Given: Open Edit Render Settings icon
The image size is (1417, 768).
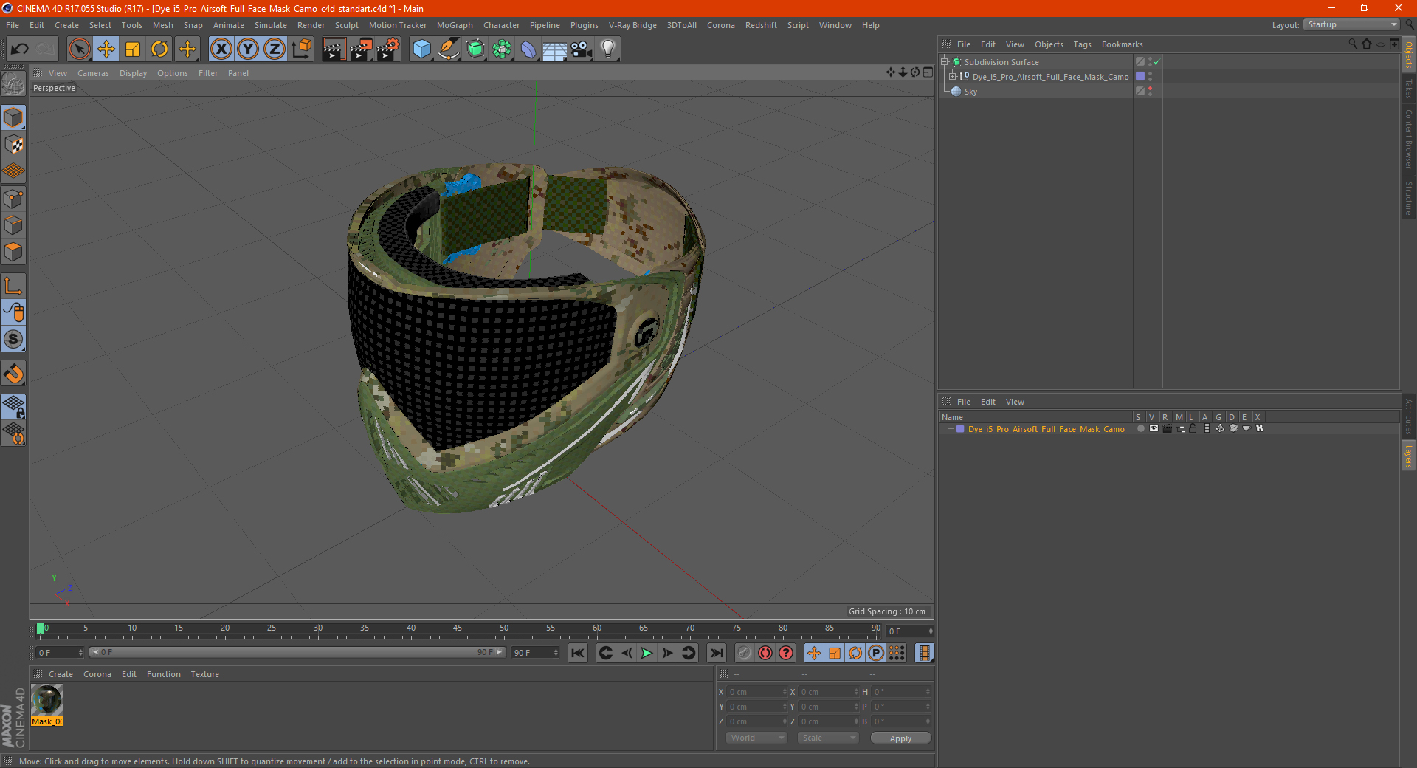Looking at the screenshot, I should 387,49.
